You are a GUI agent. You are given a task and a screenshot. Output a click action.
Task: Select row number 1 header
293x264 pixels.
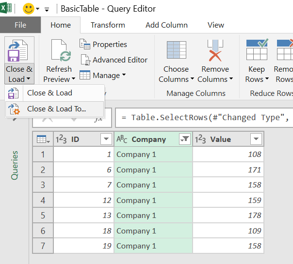coord(43,155)
